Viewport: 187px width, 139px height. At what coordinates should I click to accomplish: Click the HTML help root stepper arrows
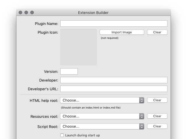pos(142,100)
